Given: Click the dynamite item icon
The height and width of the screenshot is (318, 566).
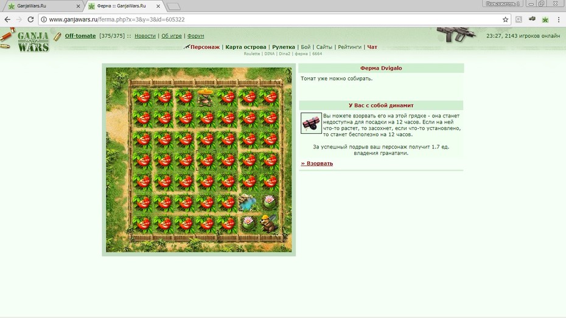Looking at the screenshot, I should tap(311, 123).
